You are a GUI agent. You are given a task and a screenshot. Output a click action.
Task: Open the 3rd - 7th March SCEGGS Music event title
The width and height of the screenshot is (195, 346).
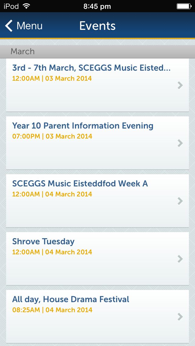point(91,68)
